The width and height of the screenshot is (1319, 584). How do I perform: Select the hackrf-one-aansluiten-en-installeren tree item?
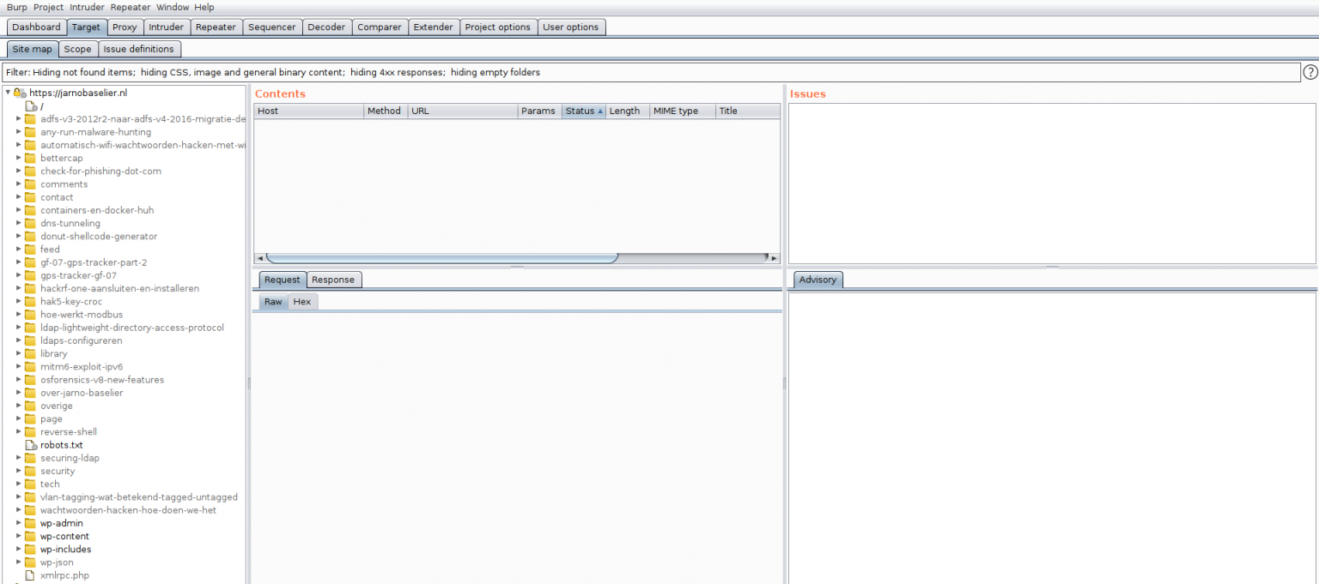tap(119, 288)
